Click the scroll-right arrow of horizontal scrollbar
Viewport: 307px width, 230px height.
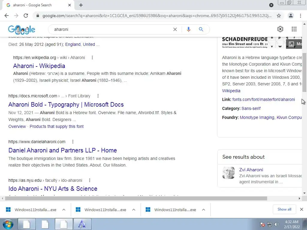click(300, 199)
